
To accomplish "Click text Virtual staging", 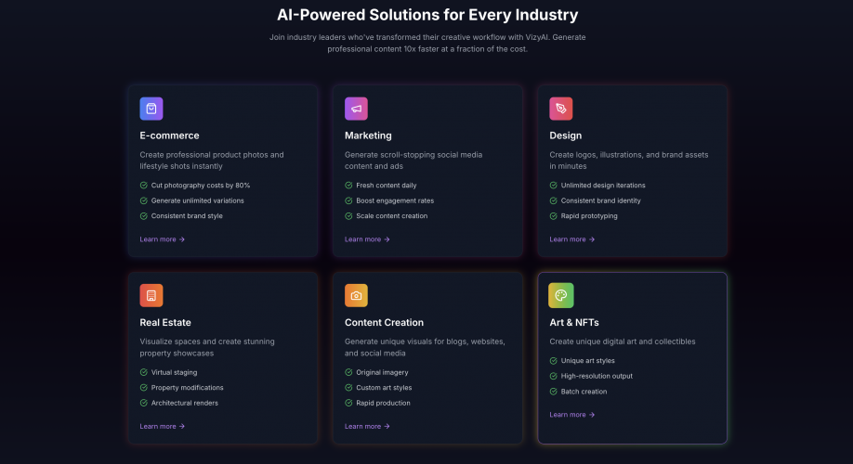I will pos(174,372).
